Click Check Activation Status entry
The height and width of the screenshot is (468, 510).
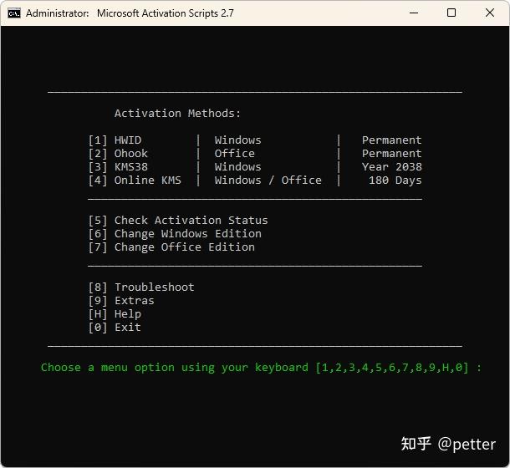[178, 221]
